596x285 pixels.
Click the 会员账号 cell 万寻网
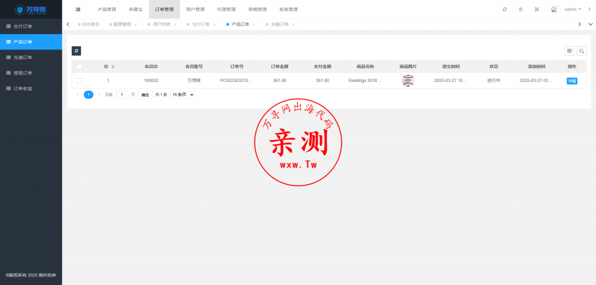(x=194, y=81)
